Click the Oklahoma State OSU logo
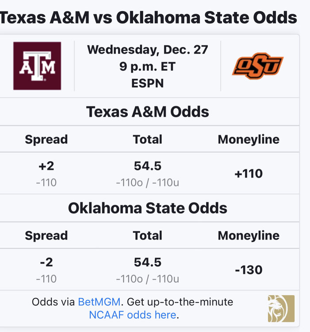The width and height of the screenshot is (310, 332). click(257, 66)
